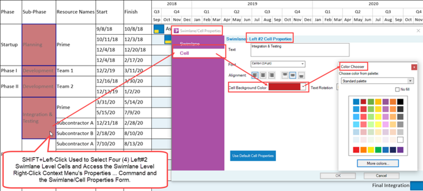This screenshot has width=423, height=191.
Task: Align cell text to the top
Action: click(x=284, y=75)
